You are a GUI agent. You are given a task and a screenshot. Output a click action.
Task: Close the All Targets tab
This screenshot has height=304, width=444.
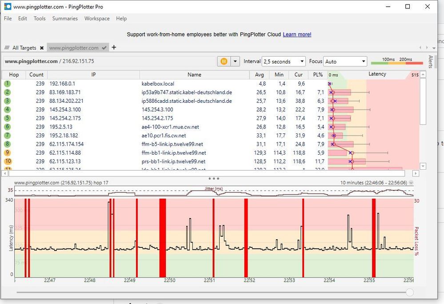(x=42, y=48)
